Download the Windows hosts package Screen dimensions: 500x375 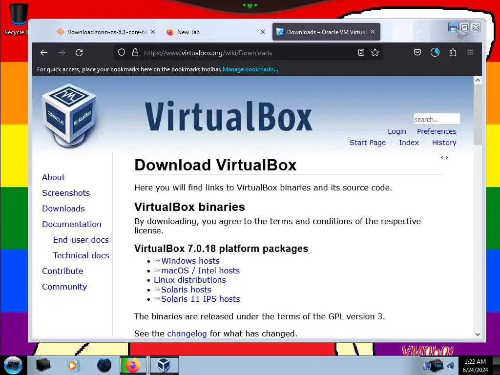point(190,261)
